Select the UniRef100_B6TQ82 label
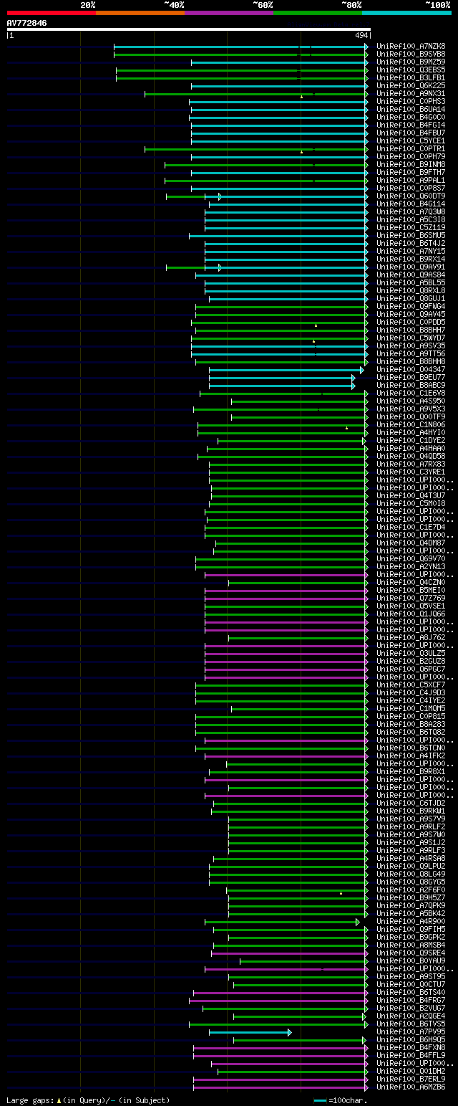This screenshot has width=458, height=1106. click(x=411, y=732)
